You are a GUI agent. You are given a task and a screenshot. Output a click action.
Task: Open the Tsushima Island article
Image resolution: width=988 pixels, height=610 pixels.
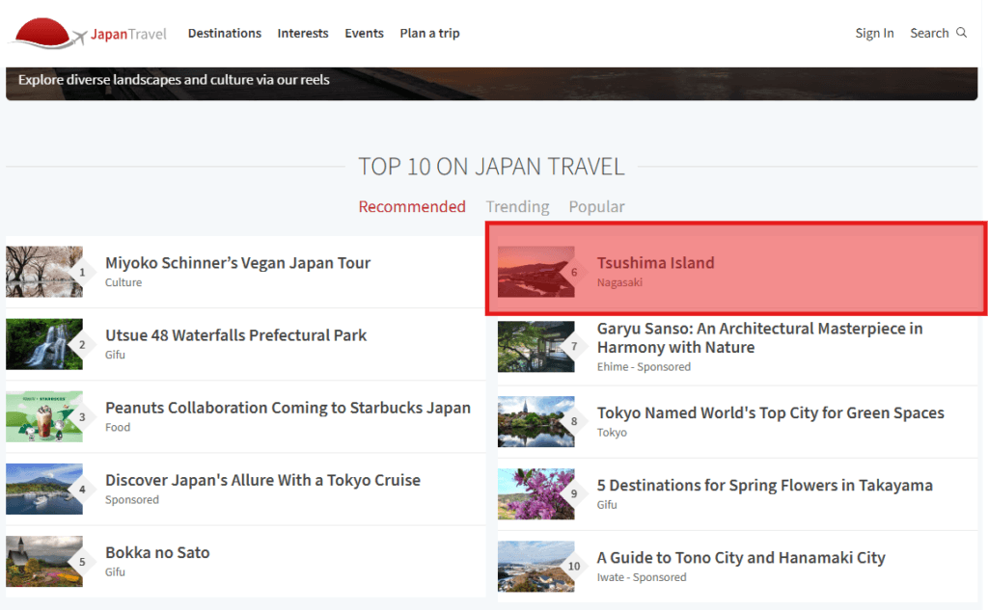point(655,263)
